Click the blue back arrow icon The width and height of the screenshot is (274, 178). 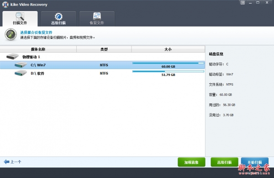[x=6, y=162]
